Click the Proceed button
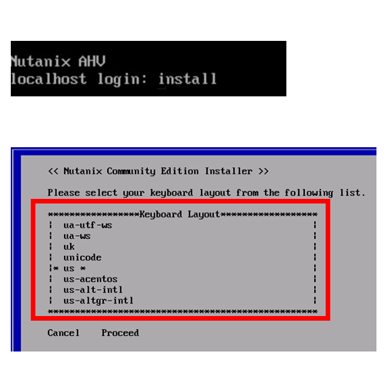Screen dimensions: 388x370 tap(120, 333)
